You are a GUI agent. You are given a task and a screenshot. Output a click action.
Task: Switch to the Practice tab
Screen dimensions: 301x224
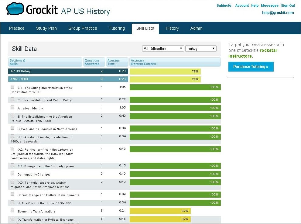[17, 28]
